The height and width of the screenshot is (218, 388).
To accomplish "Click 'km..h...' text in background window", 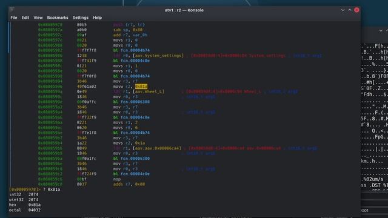I will 372,161.
